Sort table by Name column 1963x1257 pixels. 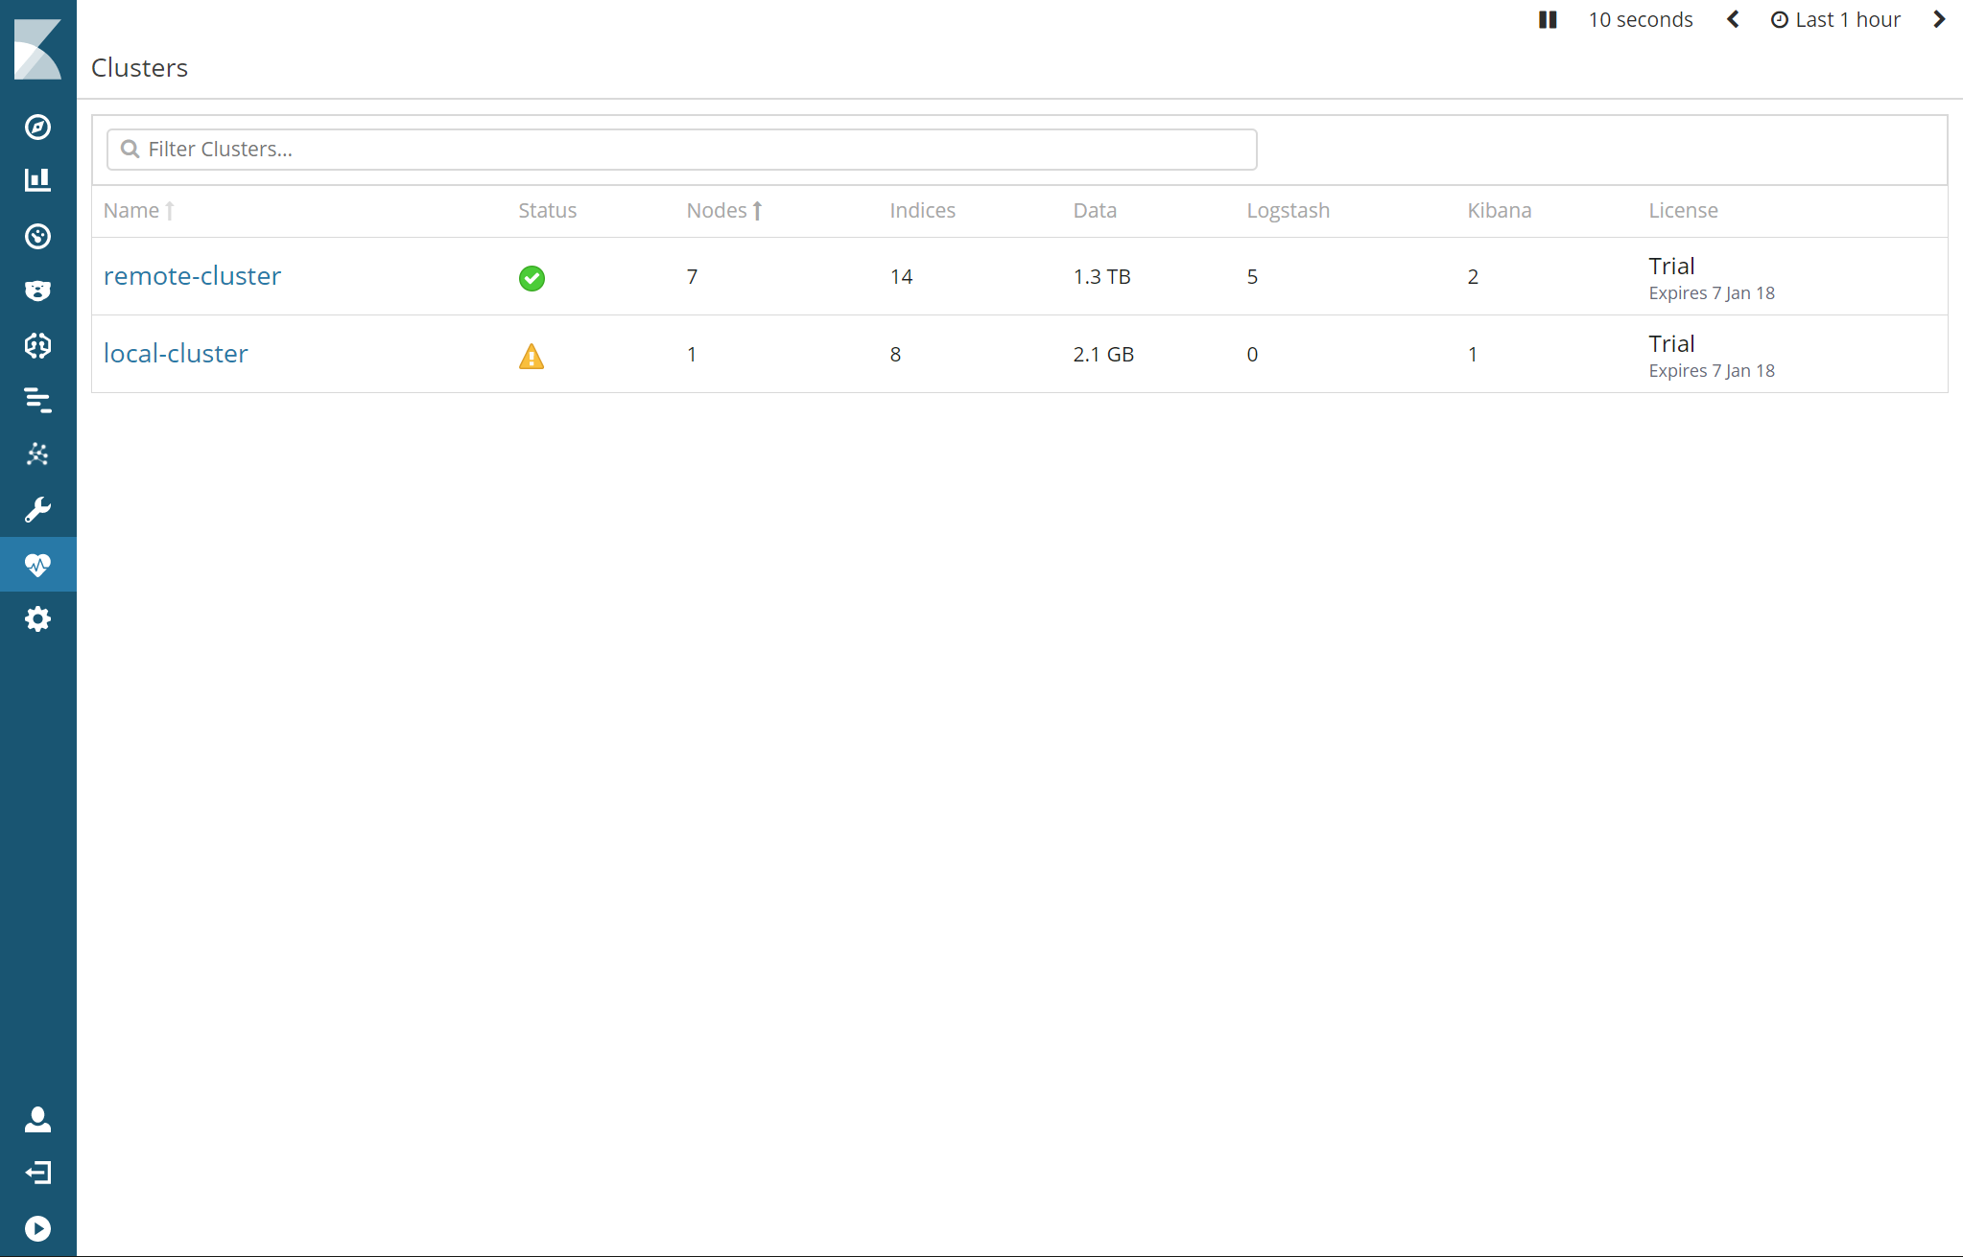(131, 211)
